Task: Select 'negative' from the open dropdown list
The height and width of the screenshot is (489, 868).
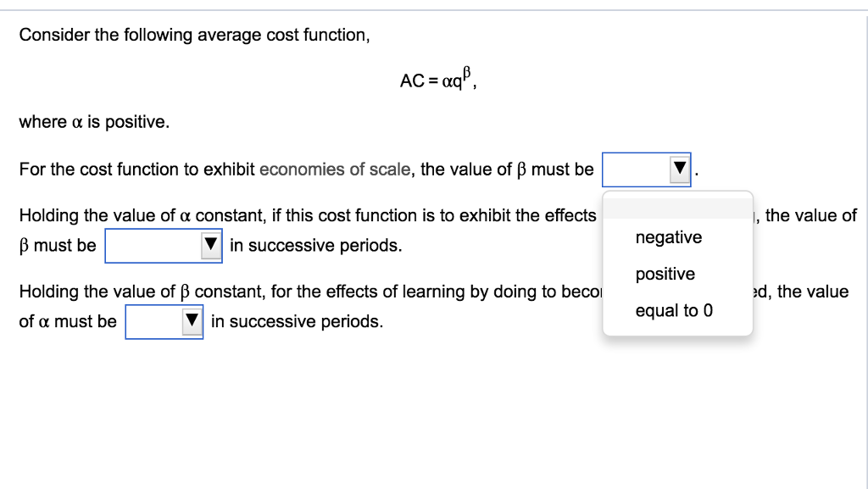Action: click(x=669, y=237)
